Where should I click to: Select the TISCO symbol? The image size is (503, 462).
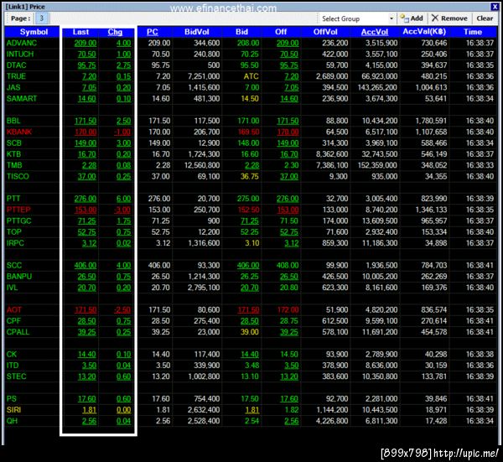18,176
